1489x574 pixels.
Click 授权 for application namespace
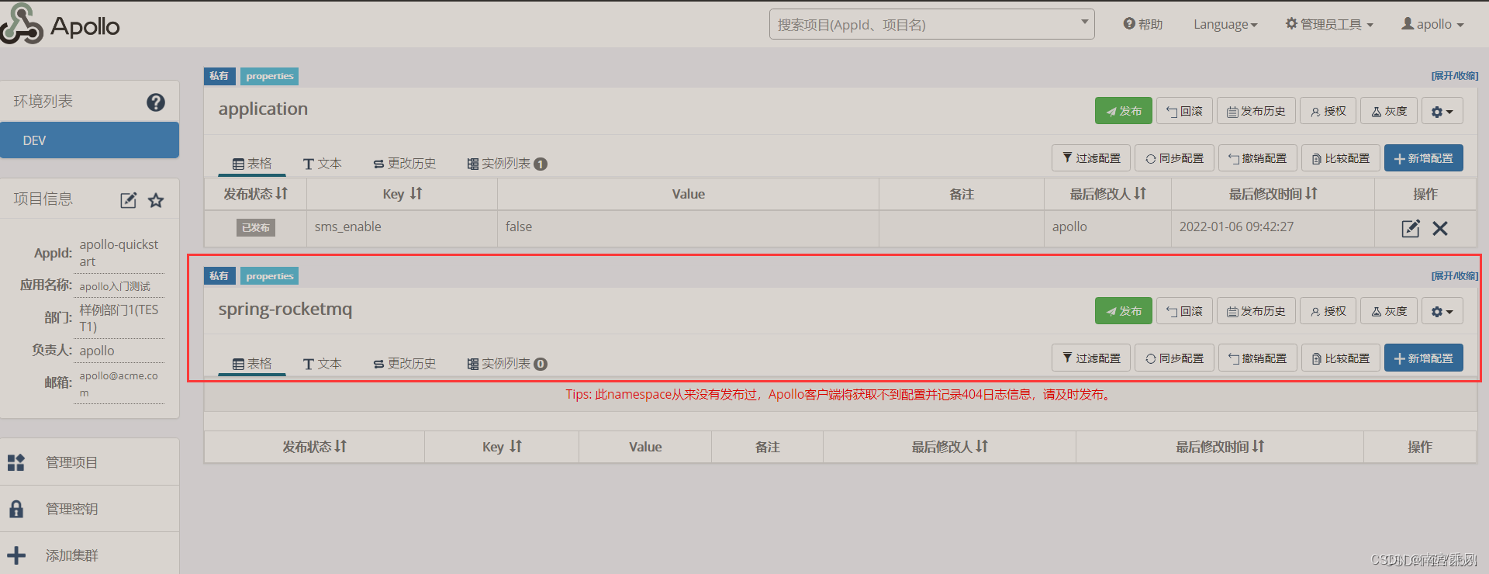1328,111
